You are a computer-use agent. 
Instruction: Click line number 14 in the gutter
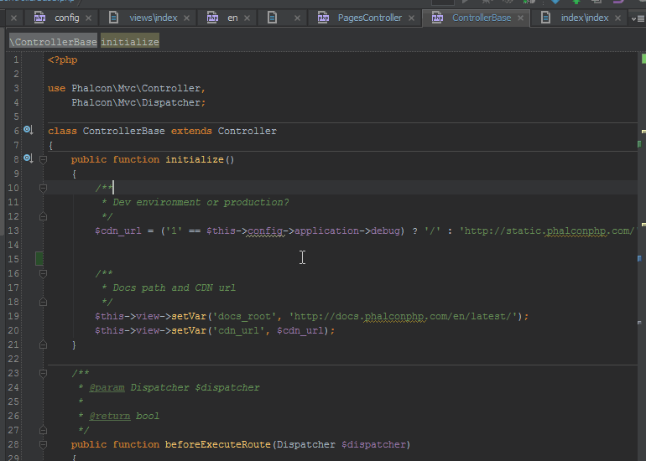click(13, 246)
